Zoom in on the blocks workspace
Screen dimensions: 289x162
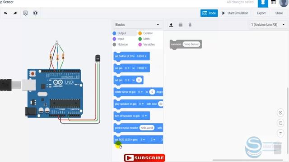click(280, 113)
